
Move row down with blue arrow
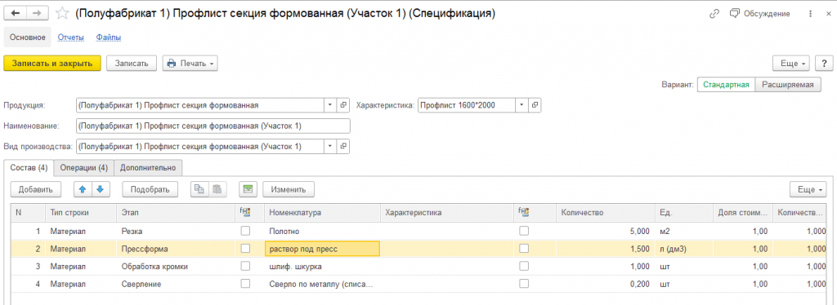point(101,189)
